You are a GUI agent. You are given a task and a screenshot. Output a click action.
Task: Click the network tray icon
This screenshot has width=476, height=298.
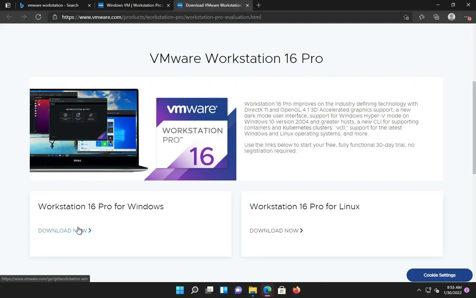[x=428, y=290]
